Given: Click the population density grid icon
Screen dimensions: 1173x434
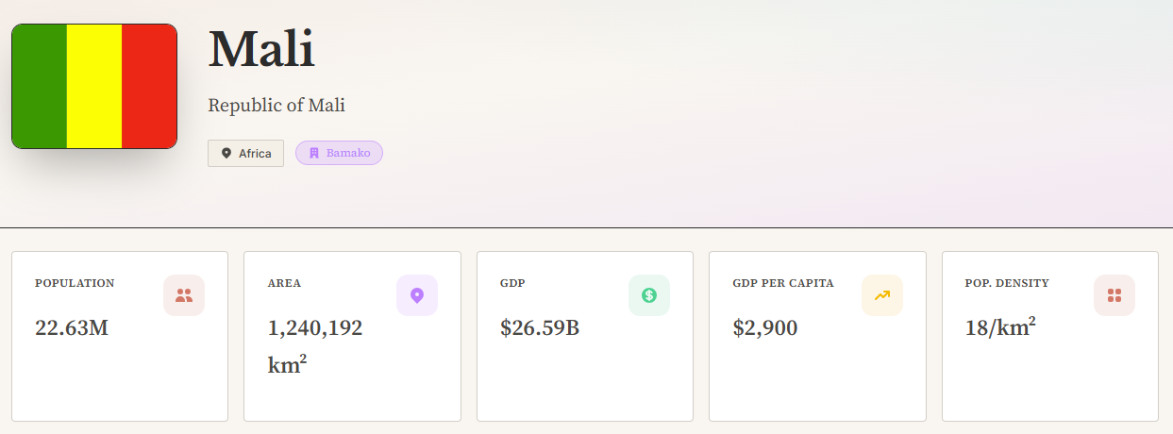Looking at the screenshot, I should click(1114, 295).
